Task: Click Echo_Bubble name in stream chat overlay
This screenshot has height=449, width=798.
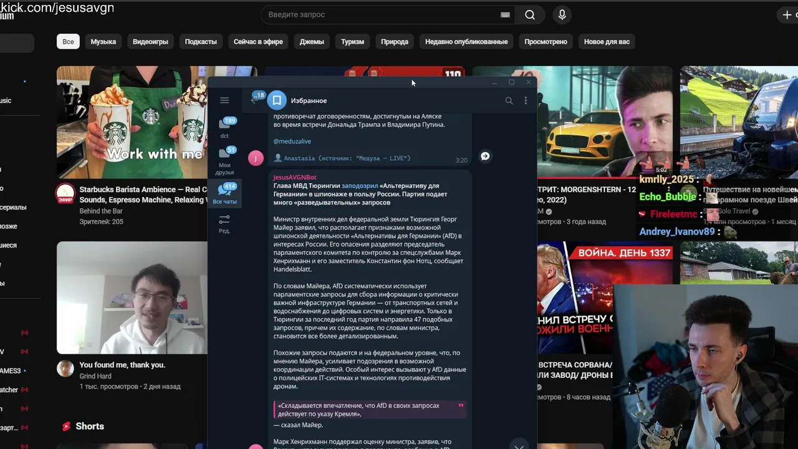Action: coord(668,196)
